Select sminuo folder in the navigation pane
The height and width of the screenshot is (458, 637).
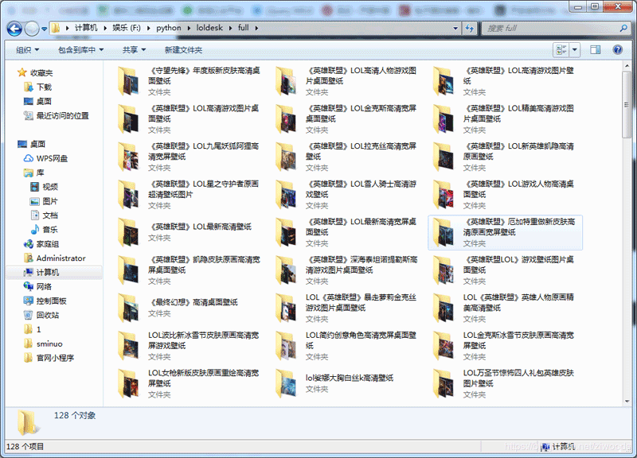49,343
